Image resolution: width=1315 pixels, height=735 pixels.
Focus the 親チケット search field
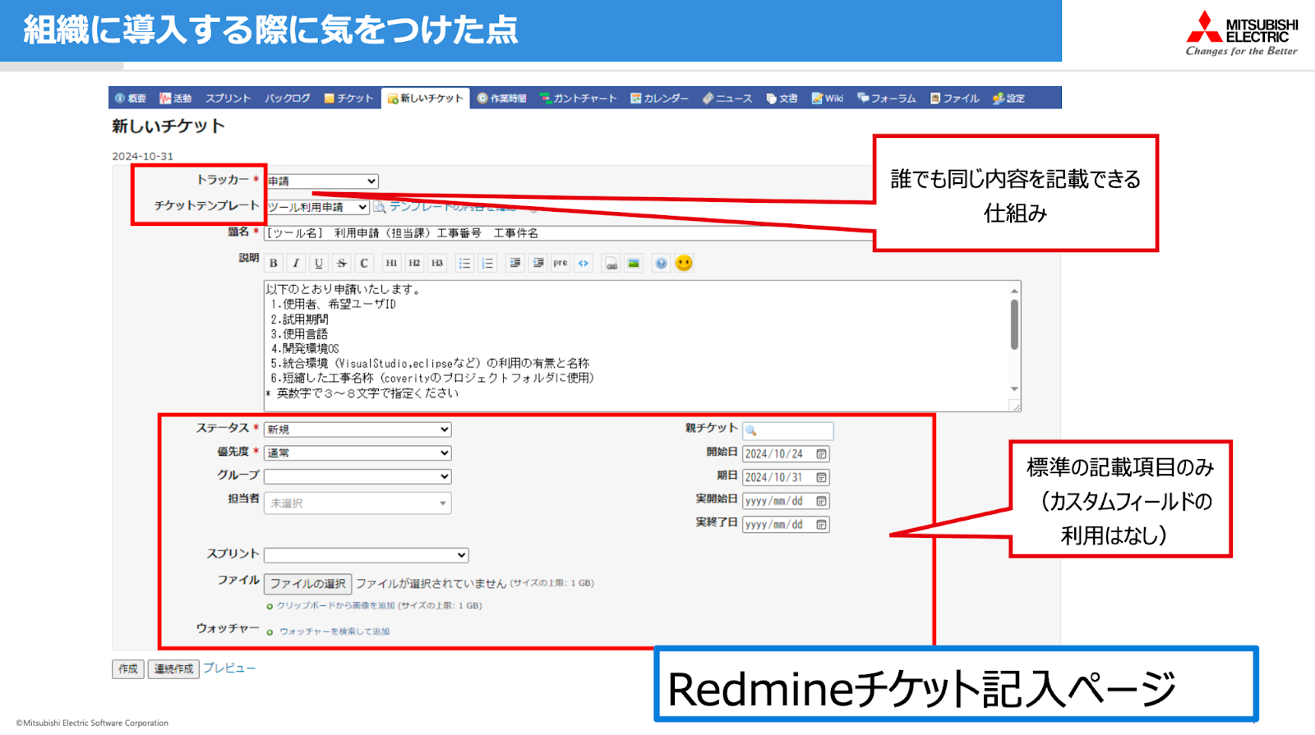[x=788, y=430]
